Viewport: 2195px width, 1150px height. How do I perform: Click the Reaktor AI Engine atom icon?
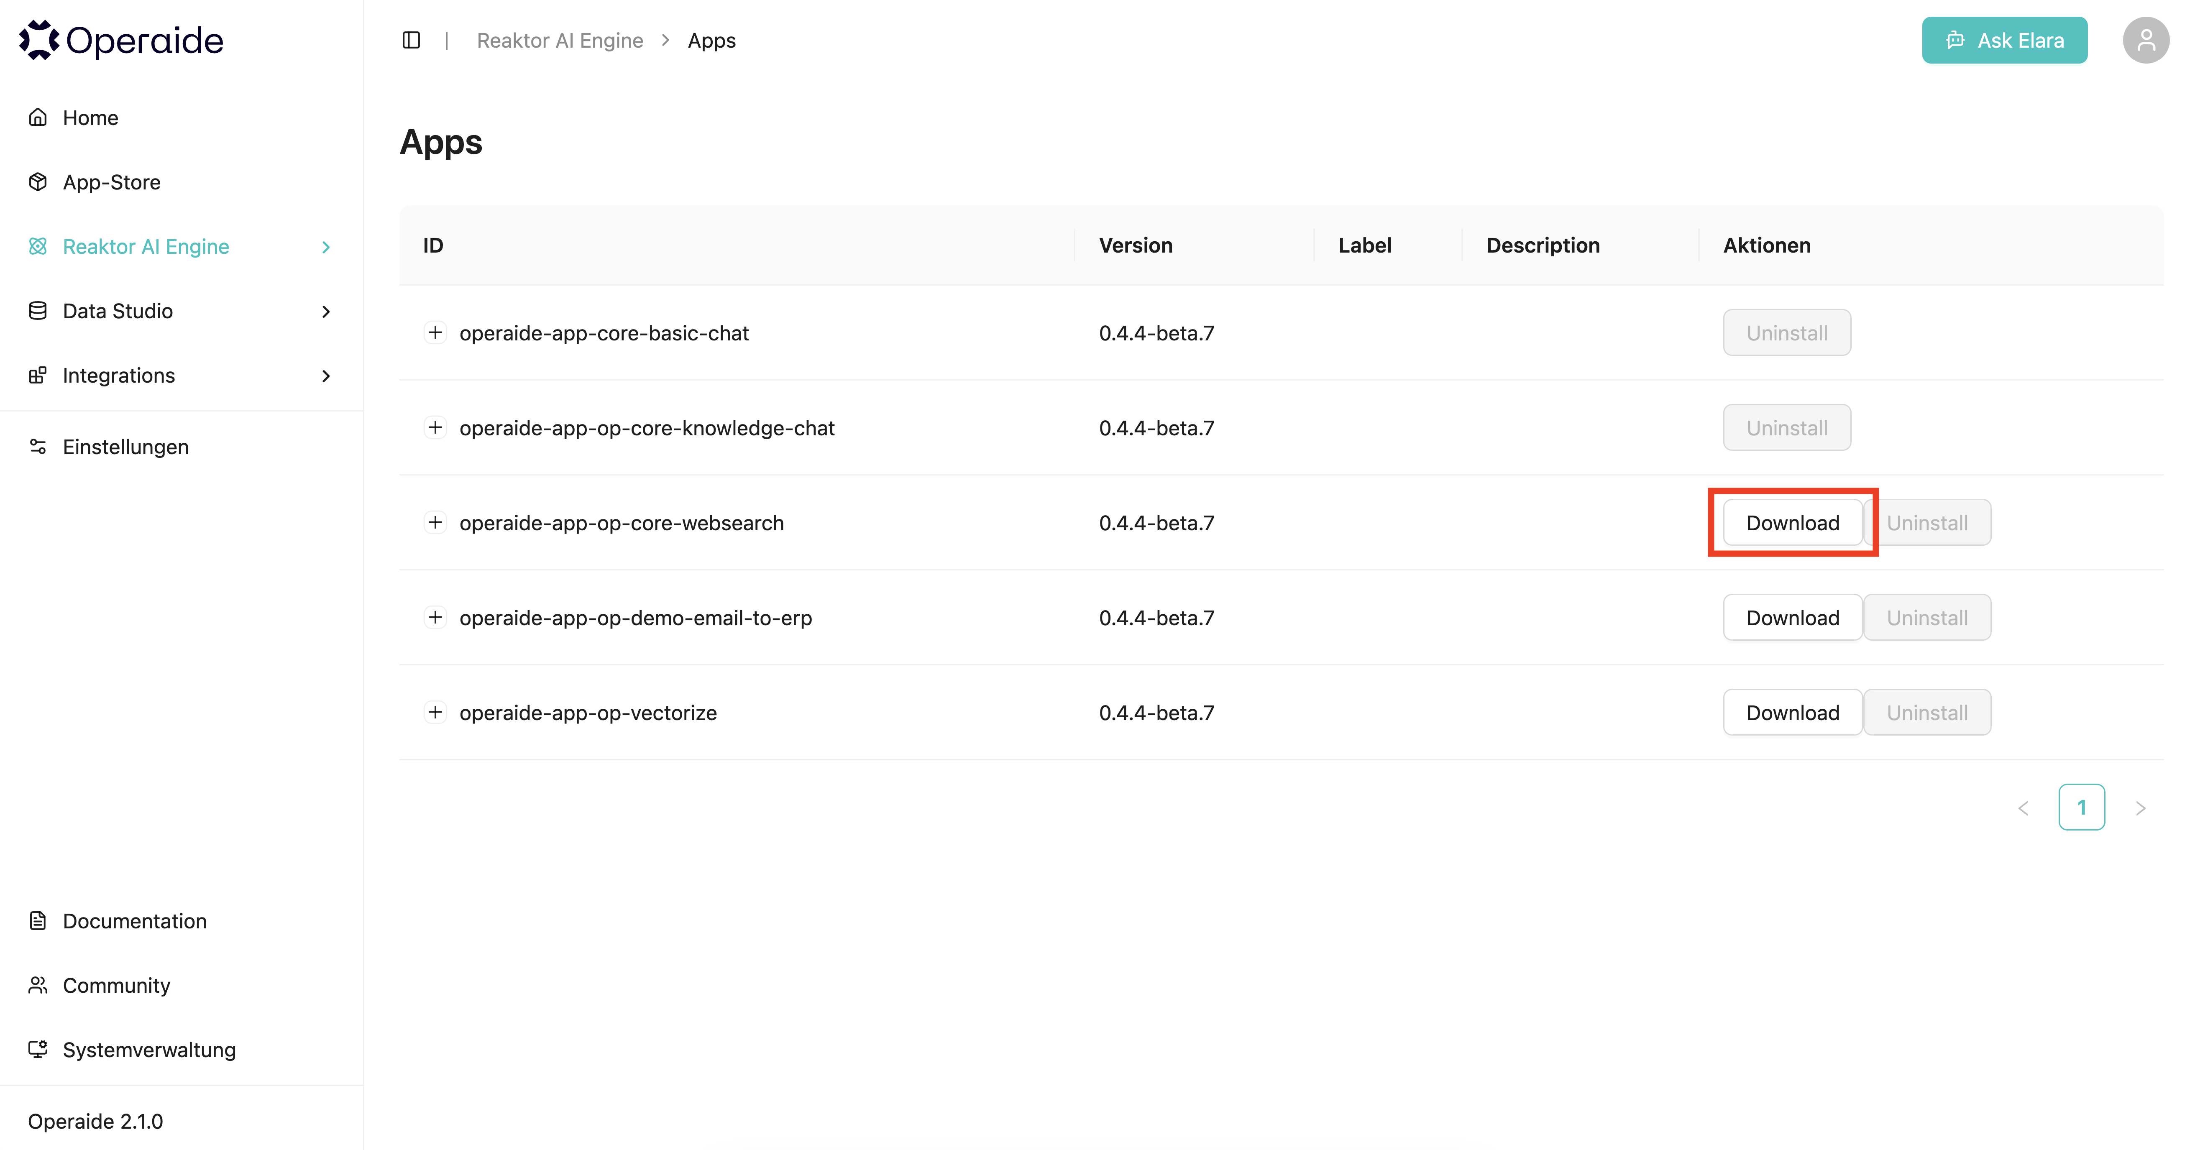coord(38,246)
